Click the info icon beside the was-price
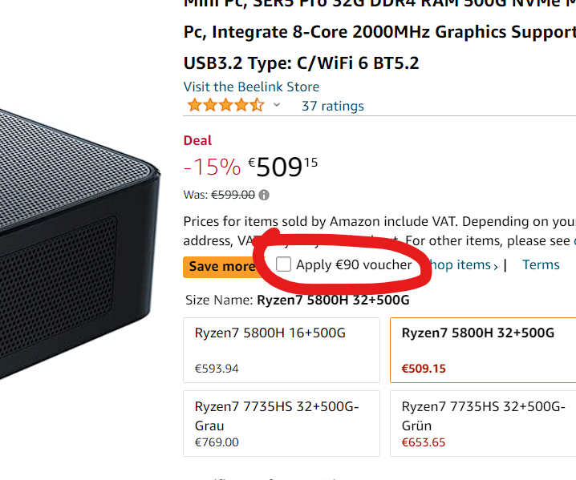The image size is (576, 480). [265, 195]
